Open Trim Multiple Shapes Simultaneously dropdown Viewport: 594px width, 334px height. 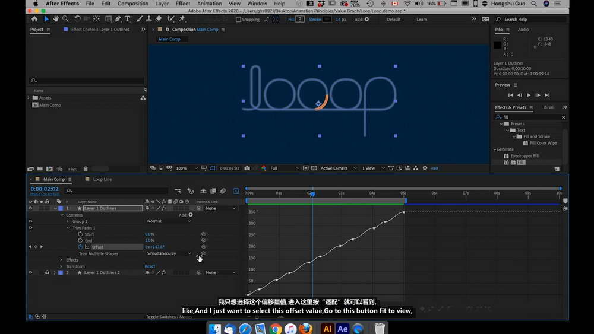169,253
